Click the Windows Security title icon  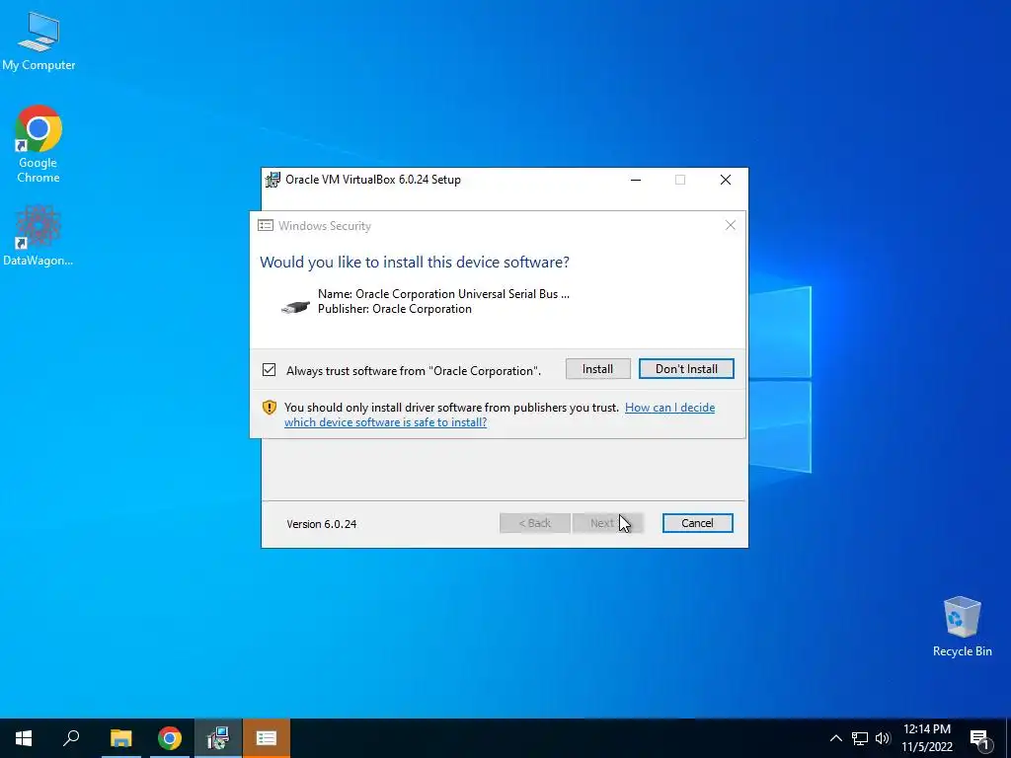(x=265, y=226)
